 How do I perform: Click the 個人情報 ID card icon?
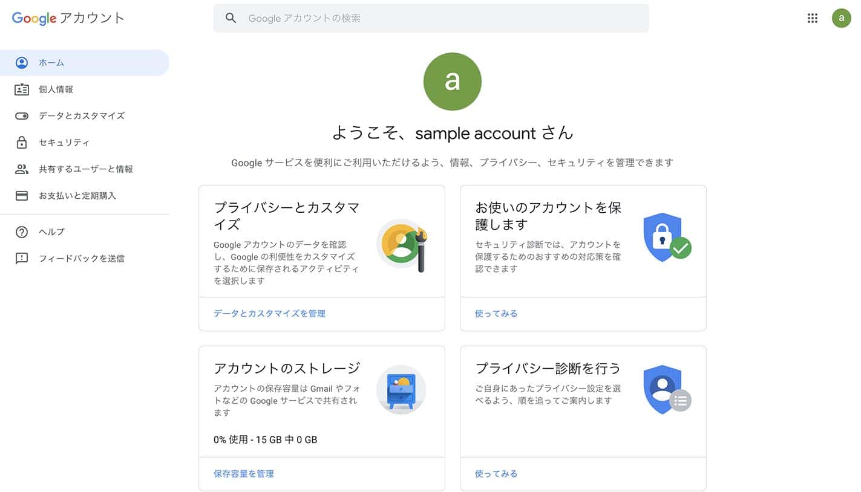point(22,89)
